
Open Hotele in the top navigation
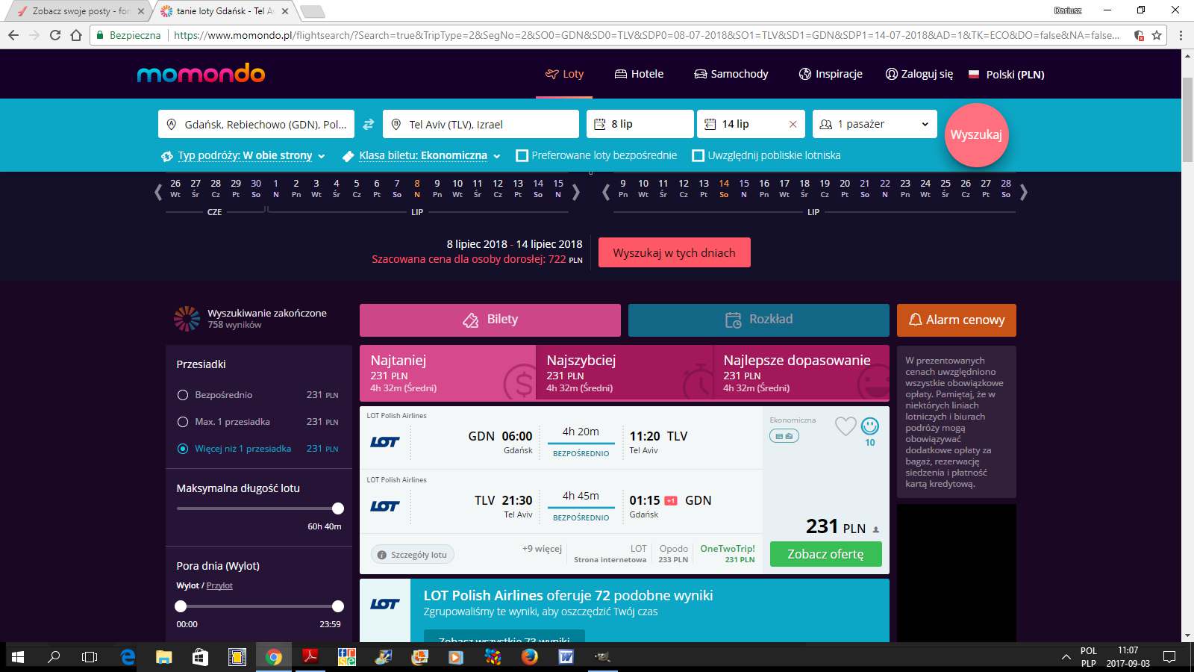tap(639, 74)
